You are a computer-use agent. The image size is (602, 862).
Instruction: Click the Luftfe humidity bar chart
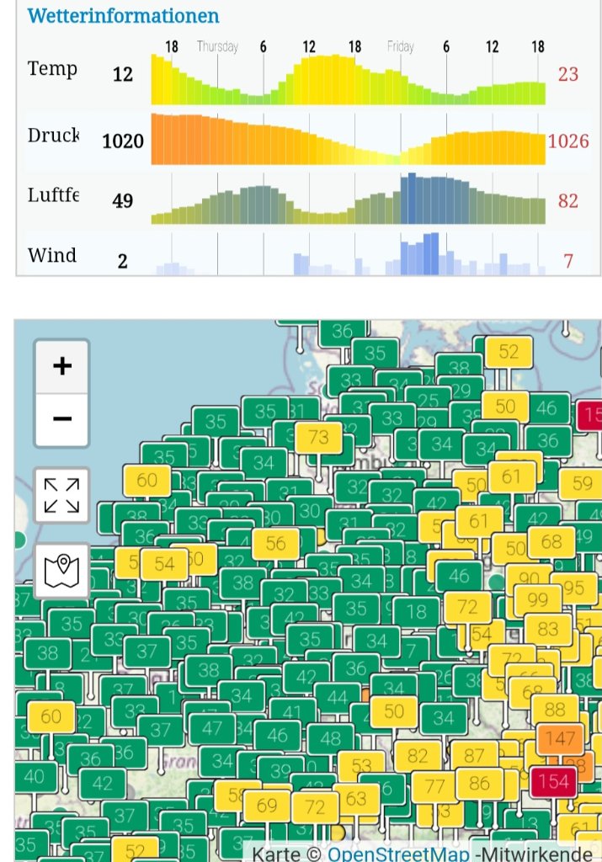(x=348, y=199)
